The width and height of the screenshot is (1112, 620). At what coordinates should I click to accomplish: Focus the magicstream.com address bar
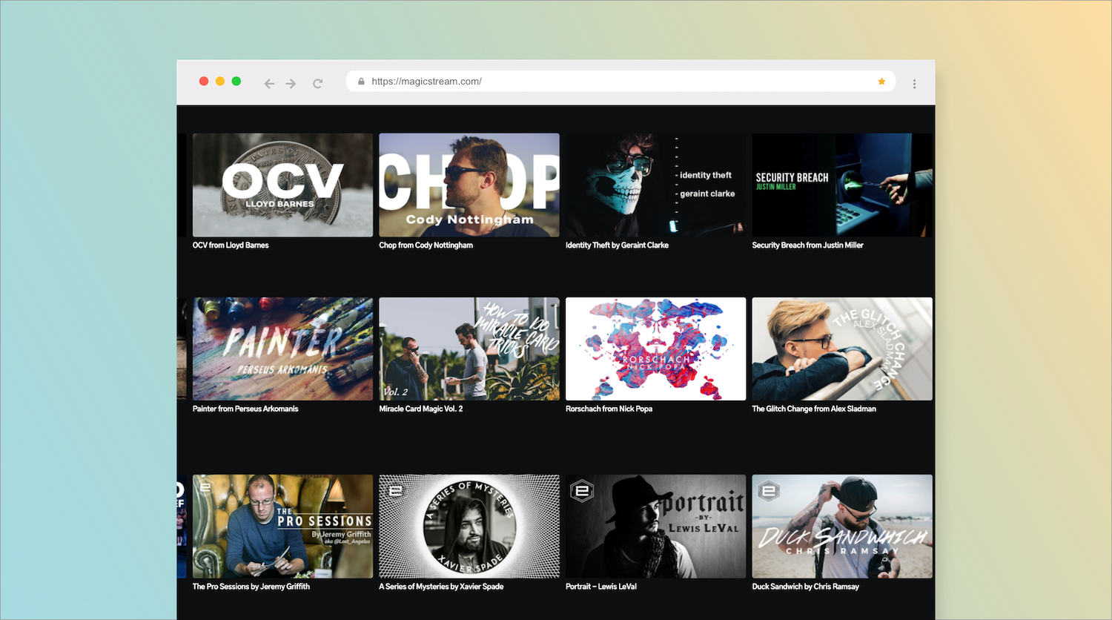click(593, 82)
